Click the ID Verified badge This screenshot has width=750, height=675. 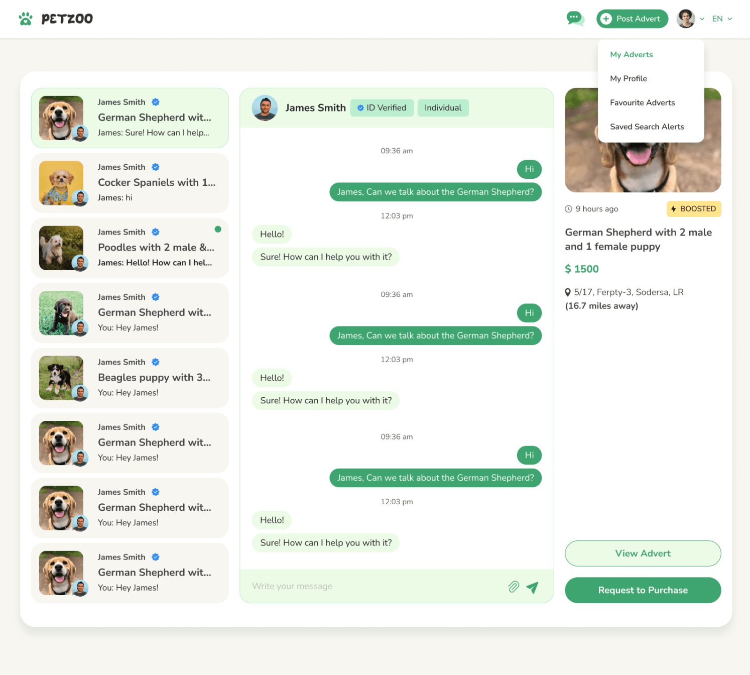(x=382, y=108)
